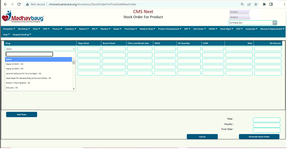Open the Inventory menu
The image size is (287, 149).
(x=70, y=29)
